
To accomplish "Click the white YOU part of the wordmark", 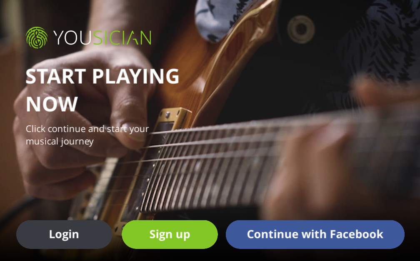I will pyautogui.click(x=72, y=38).
